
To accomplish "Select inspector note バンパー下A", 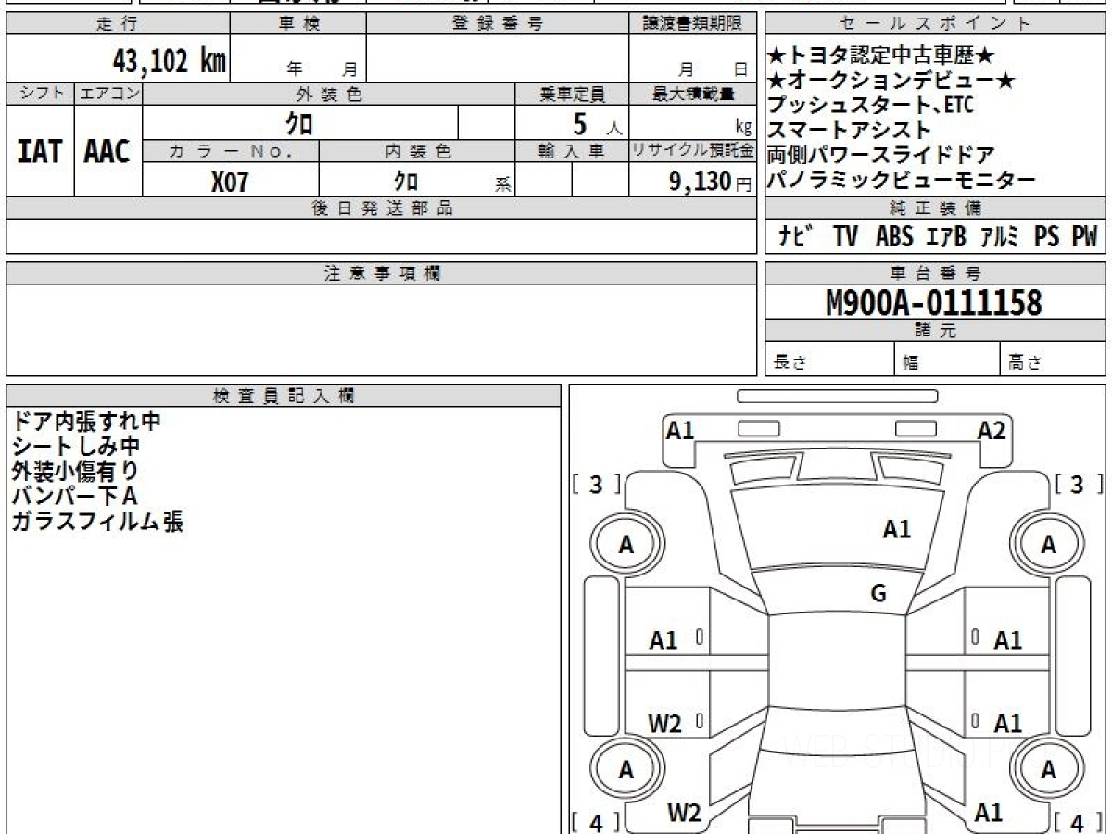I will click(74, 496).
